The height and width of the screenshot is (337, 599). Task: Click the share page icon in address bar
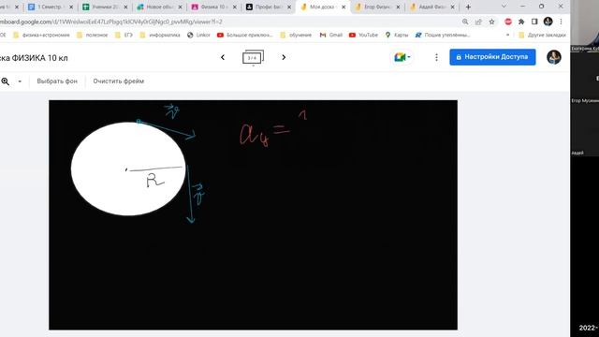point(478,22)
